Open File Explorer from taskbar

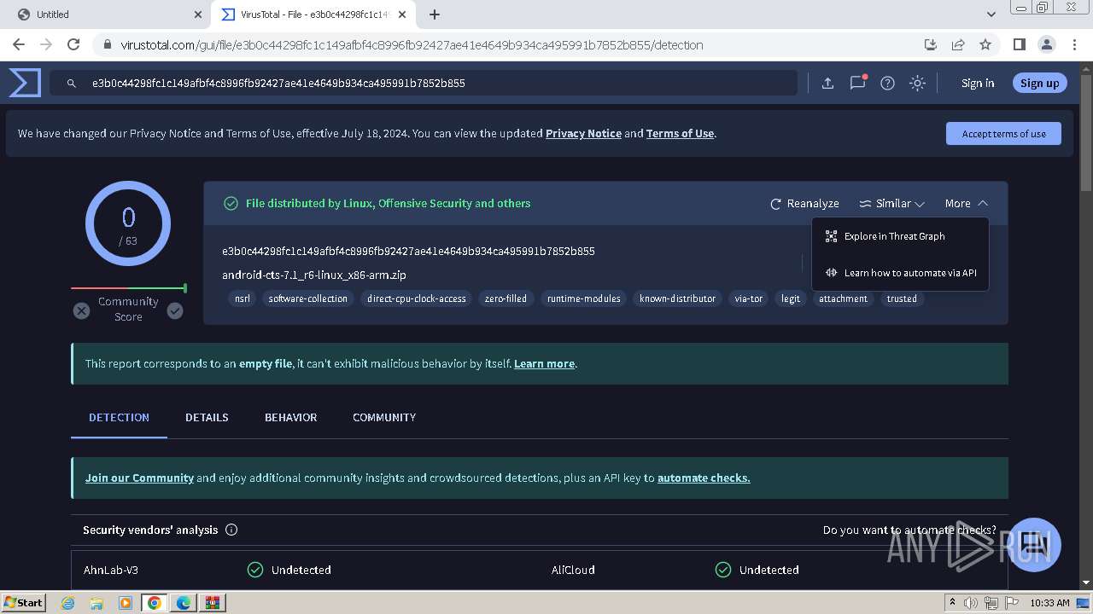coord(96,603)
